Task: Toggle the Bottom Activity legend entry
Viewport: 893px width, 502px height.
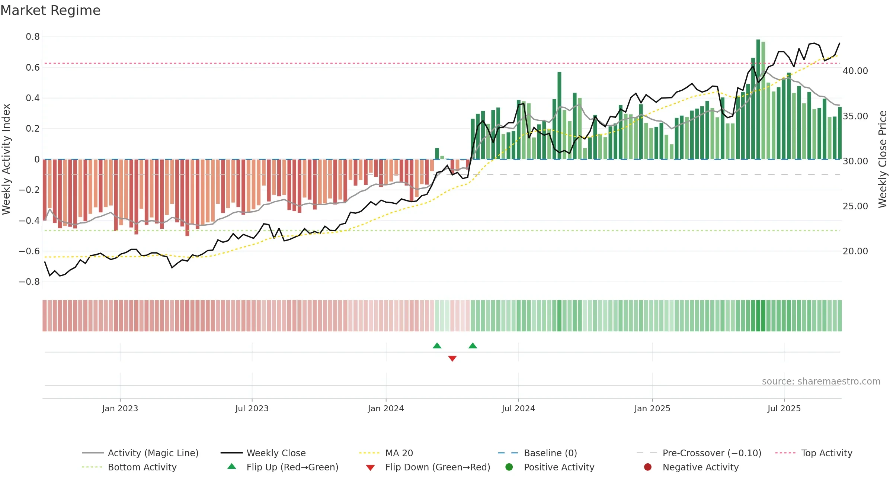Action: pyautogui.click(x=129, y=467)
